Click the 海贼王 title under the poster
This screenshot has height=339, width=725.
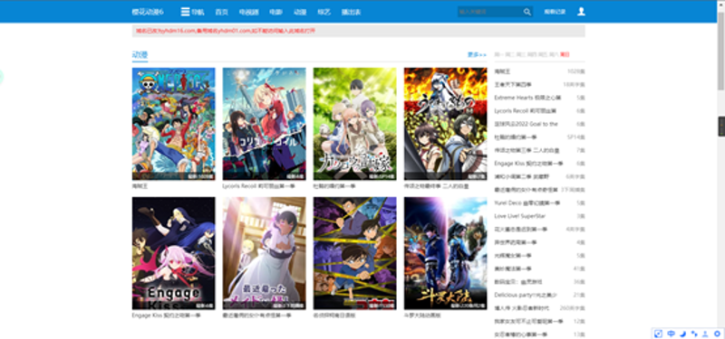click(140, 186)
